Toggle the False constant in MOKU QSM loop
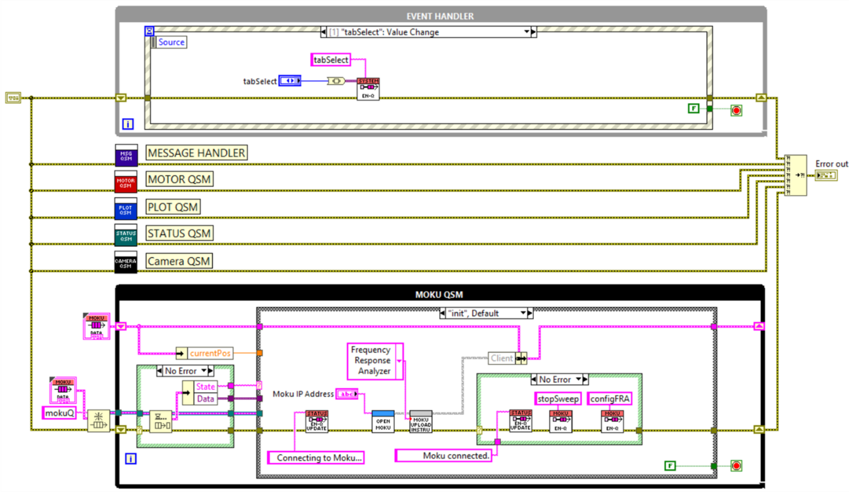This screenshot has width=849, height=492. [x=671, y=466]
